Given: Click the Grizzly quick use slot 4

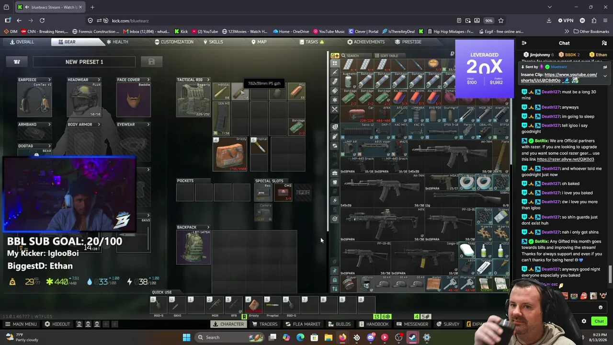Looking at the screenshot, I should pos(253,305).
